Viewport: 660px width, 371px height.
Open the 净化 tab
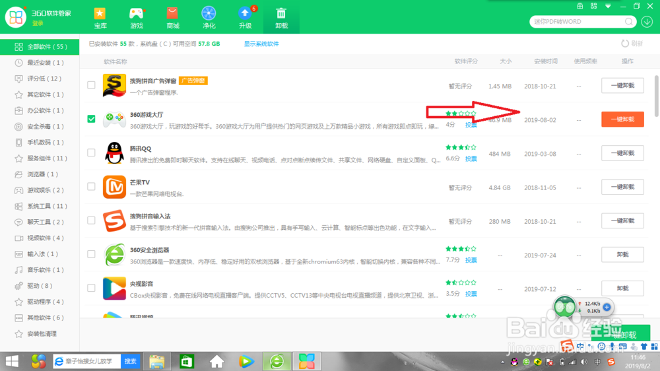point(209,18)
